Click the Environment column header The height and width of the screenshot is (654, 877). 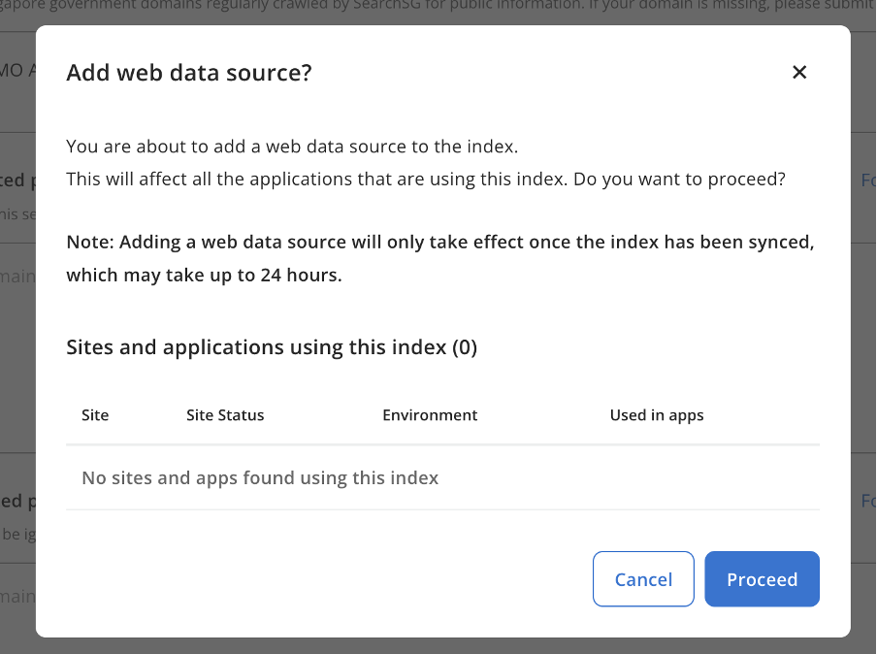430,414
